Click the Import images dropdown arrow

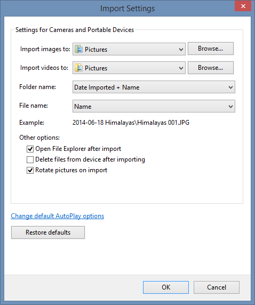point(181,50)
